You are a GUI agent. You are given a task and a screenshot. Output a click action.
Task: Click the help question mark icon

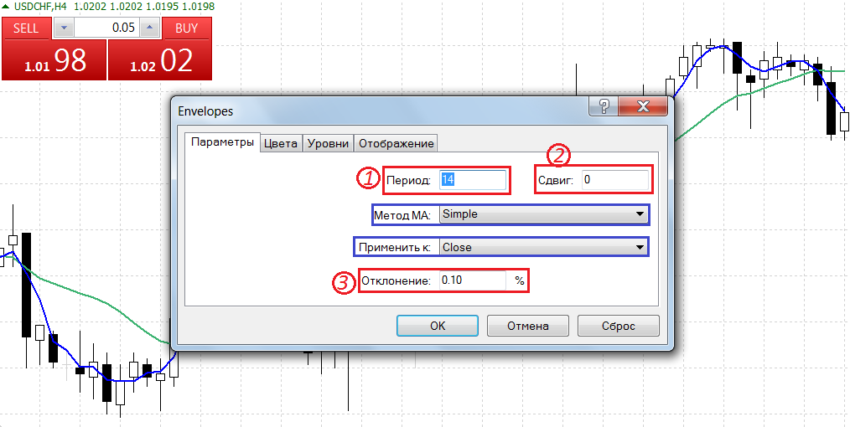tap(603, 107)
